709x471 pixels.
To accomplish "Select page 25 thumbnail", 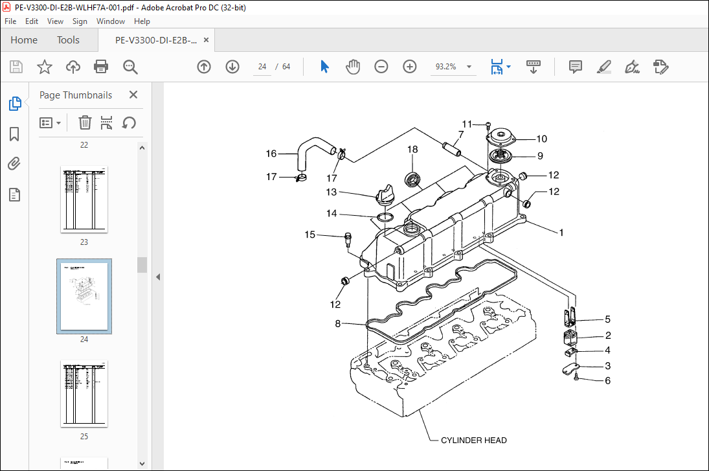I will click(84, 394).
